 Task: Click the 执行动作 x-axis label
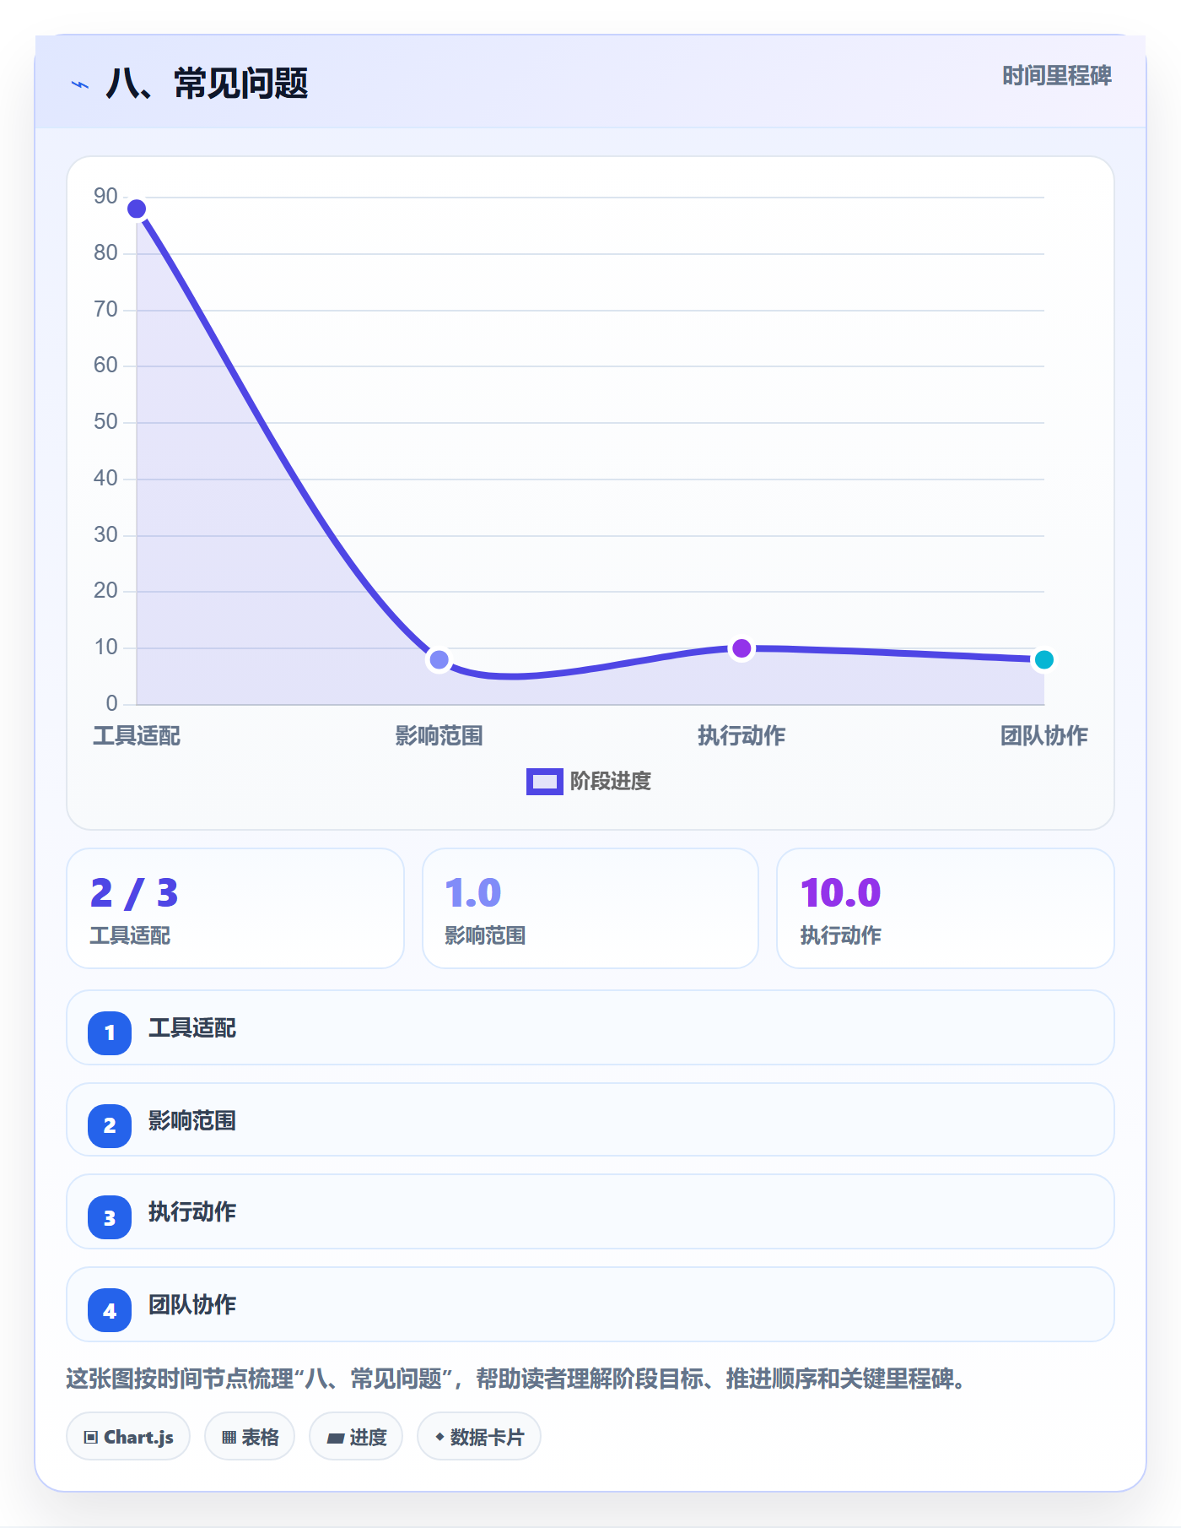point(741,736)
